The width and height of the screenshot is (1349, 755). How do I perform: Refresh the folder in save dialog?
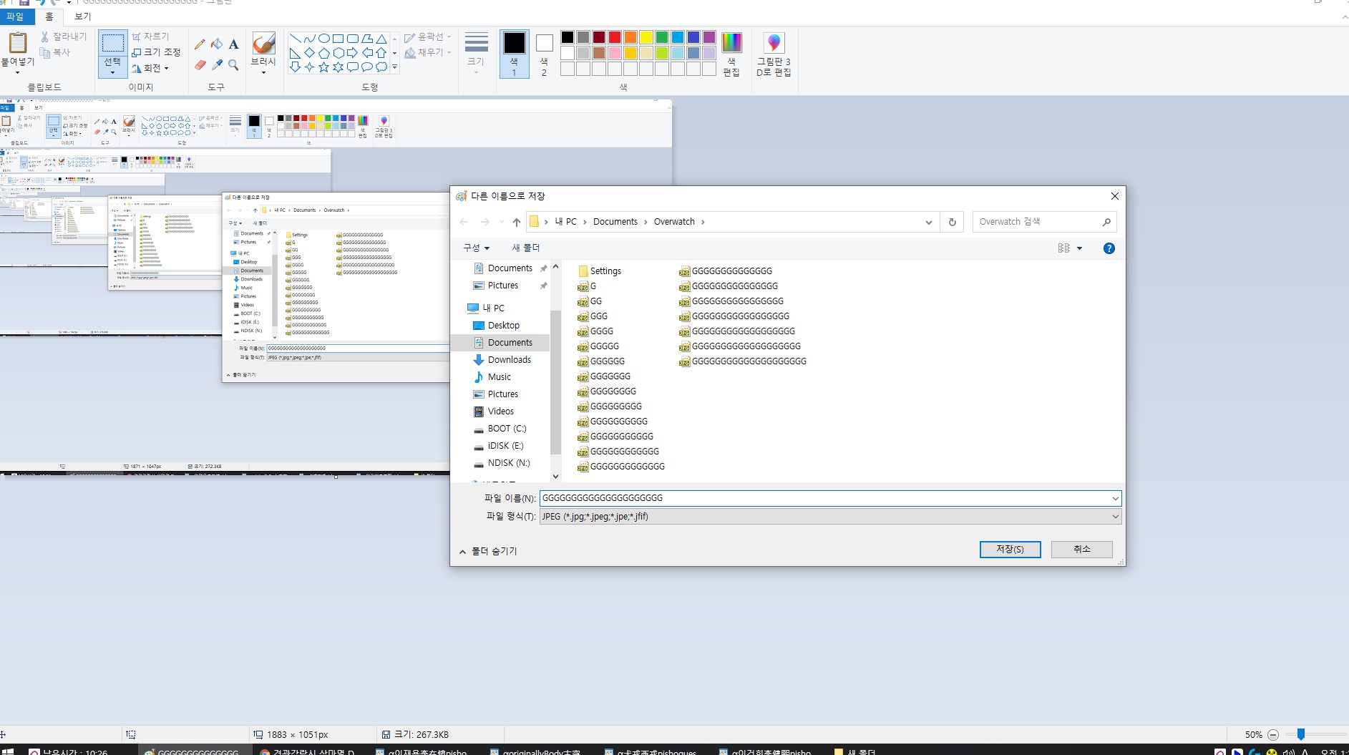[x=952, y=222]
